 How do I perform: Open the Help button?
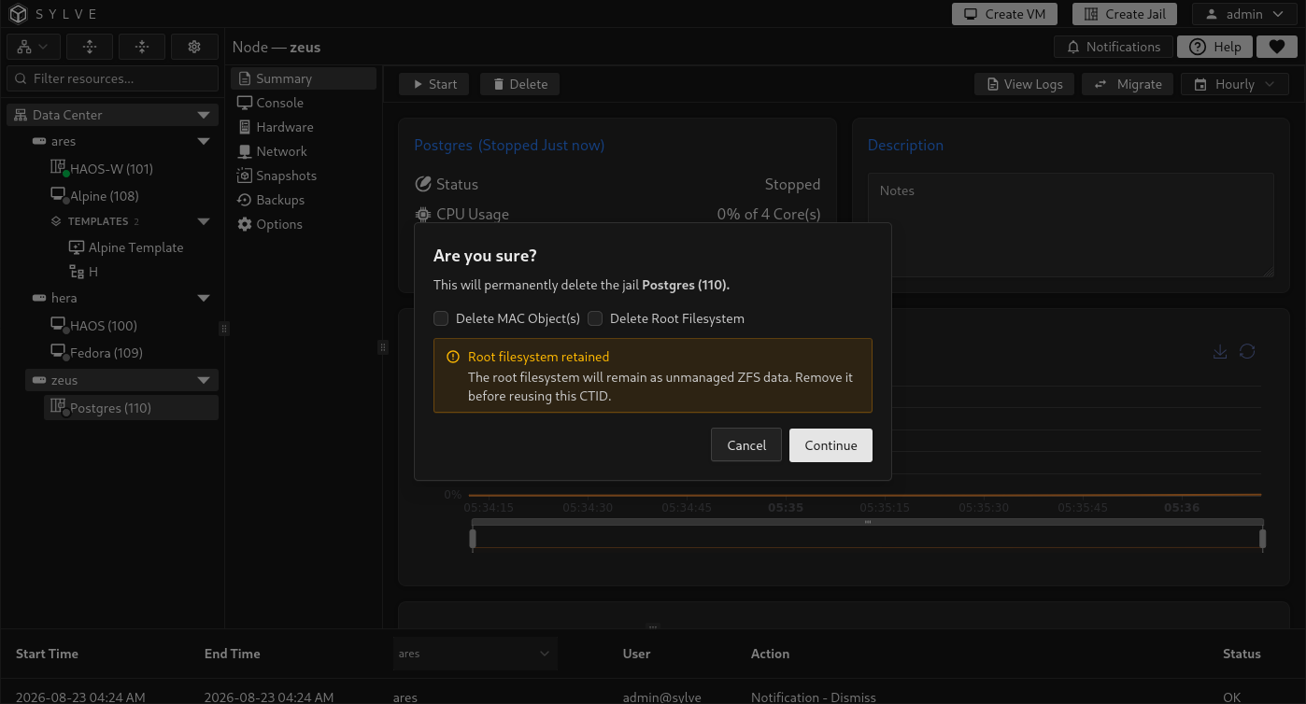1214,47
